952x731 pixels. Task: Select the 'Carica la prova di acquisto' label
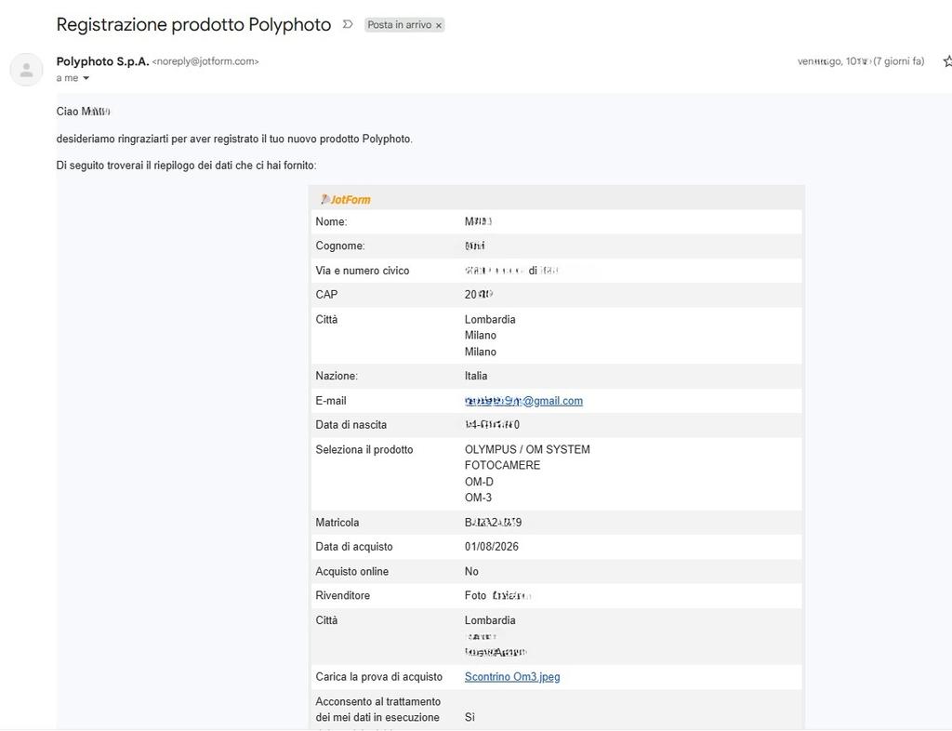pyautogui.click(x=379, y=677)
